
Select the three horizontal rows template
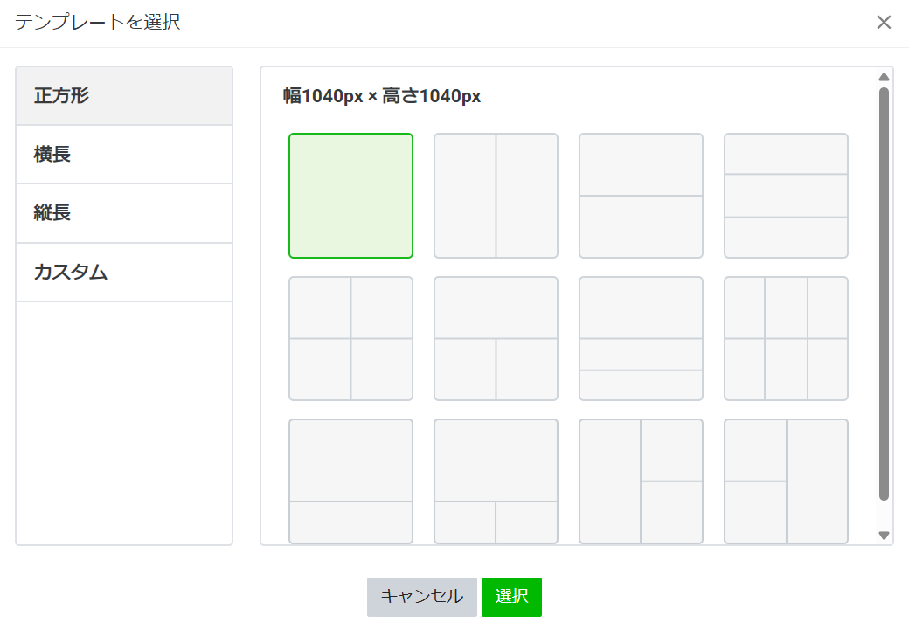pyautogui.click(x=786, y=196)
